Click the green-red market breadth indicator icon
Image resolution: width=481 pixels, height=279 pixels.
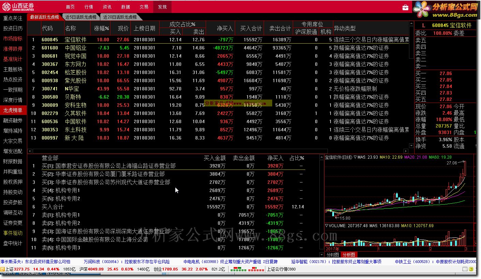coord(247,269)
